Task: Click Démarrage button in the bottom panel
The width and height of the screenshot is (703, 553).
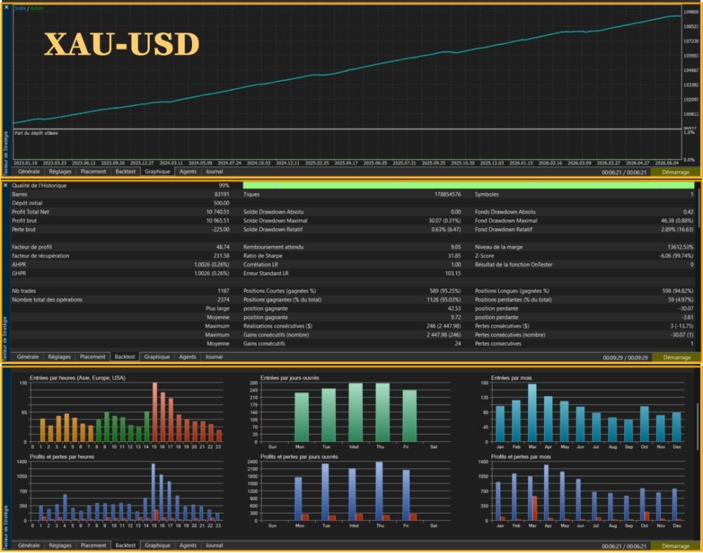Action: tap(675, 546)
